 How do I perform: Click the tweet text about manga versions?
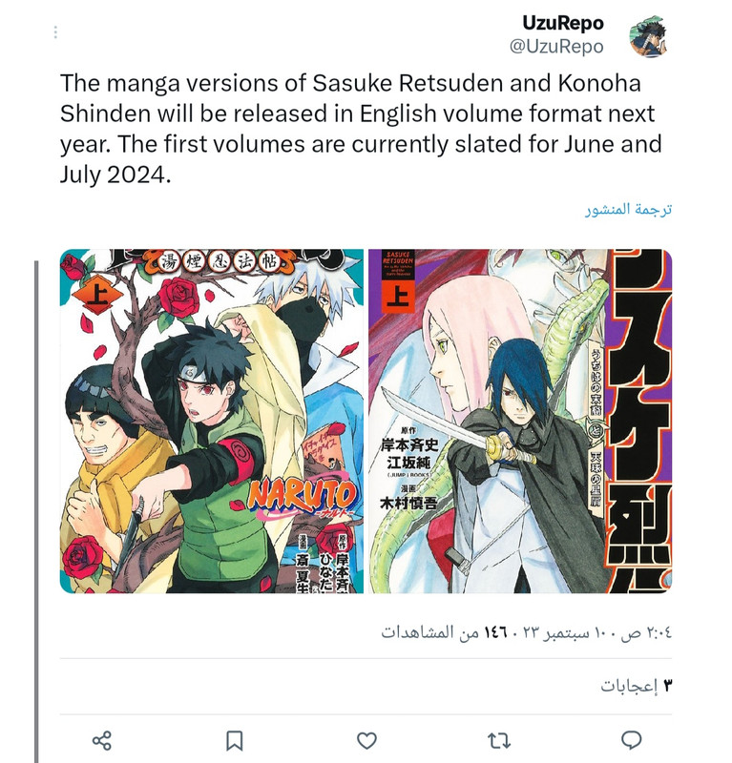361,129
